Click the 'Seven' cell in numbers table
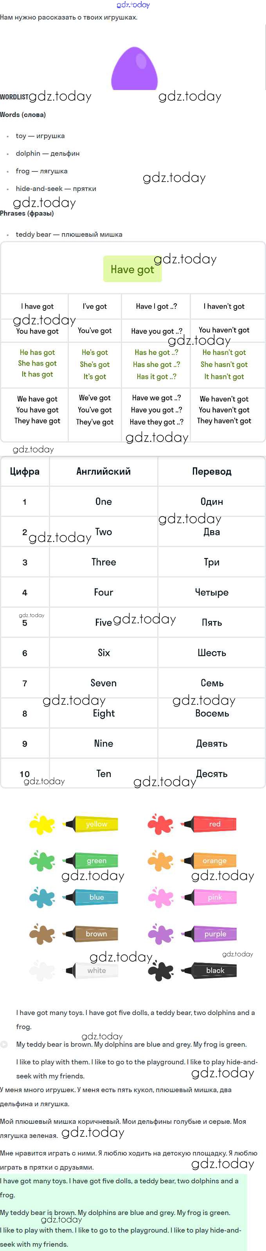The width and height of the screenshot is (266, 1251). (103, 683)
